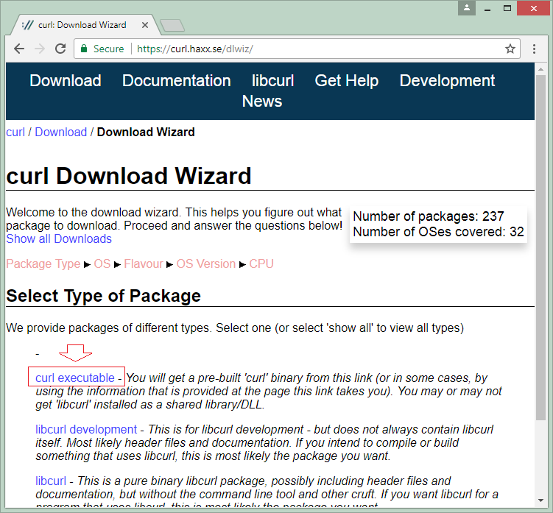Open the libcurl nav menu

[x=272, y=81]
